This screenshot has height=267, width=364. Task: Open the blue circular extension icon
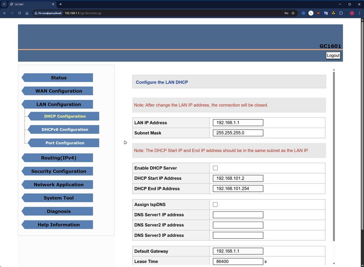click(x=303, y=13)
